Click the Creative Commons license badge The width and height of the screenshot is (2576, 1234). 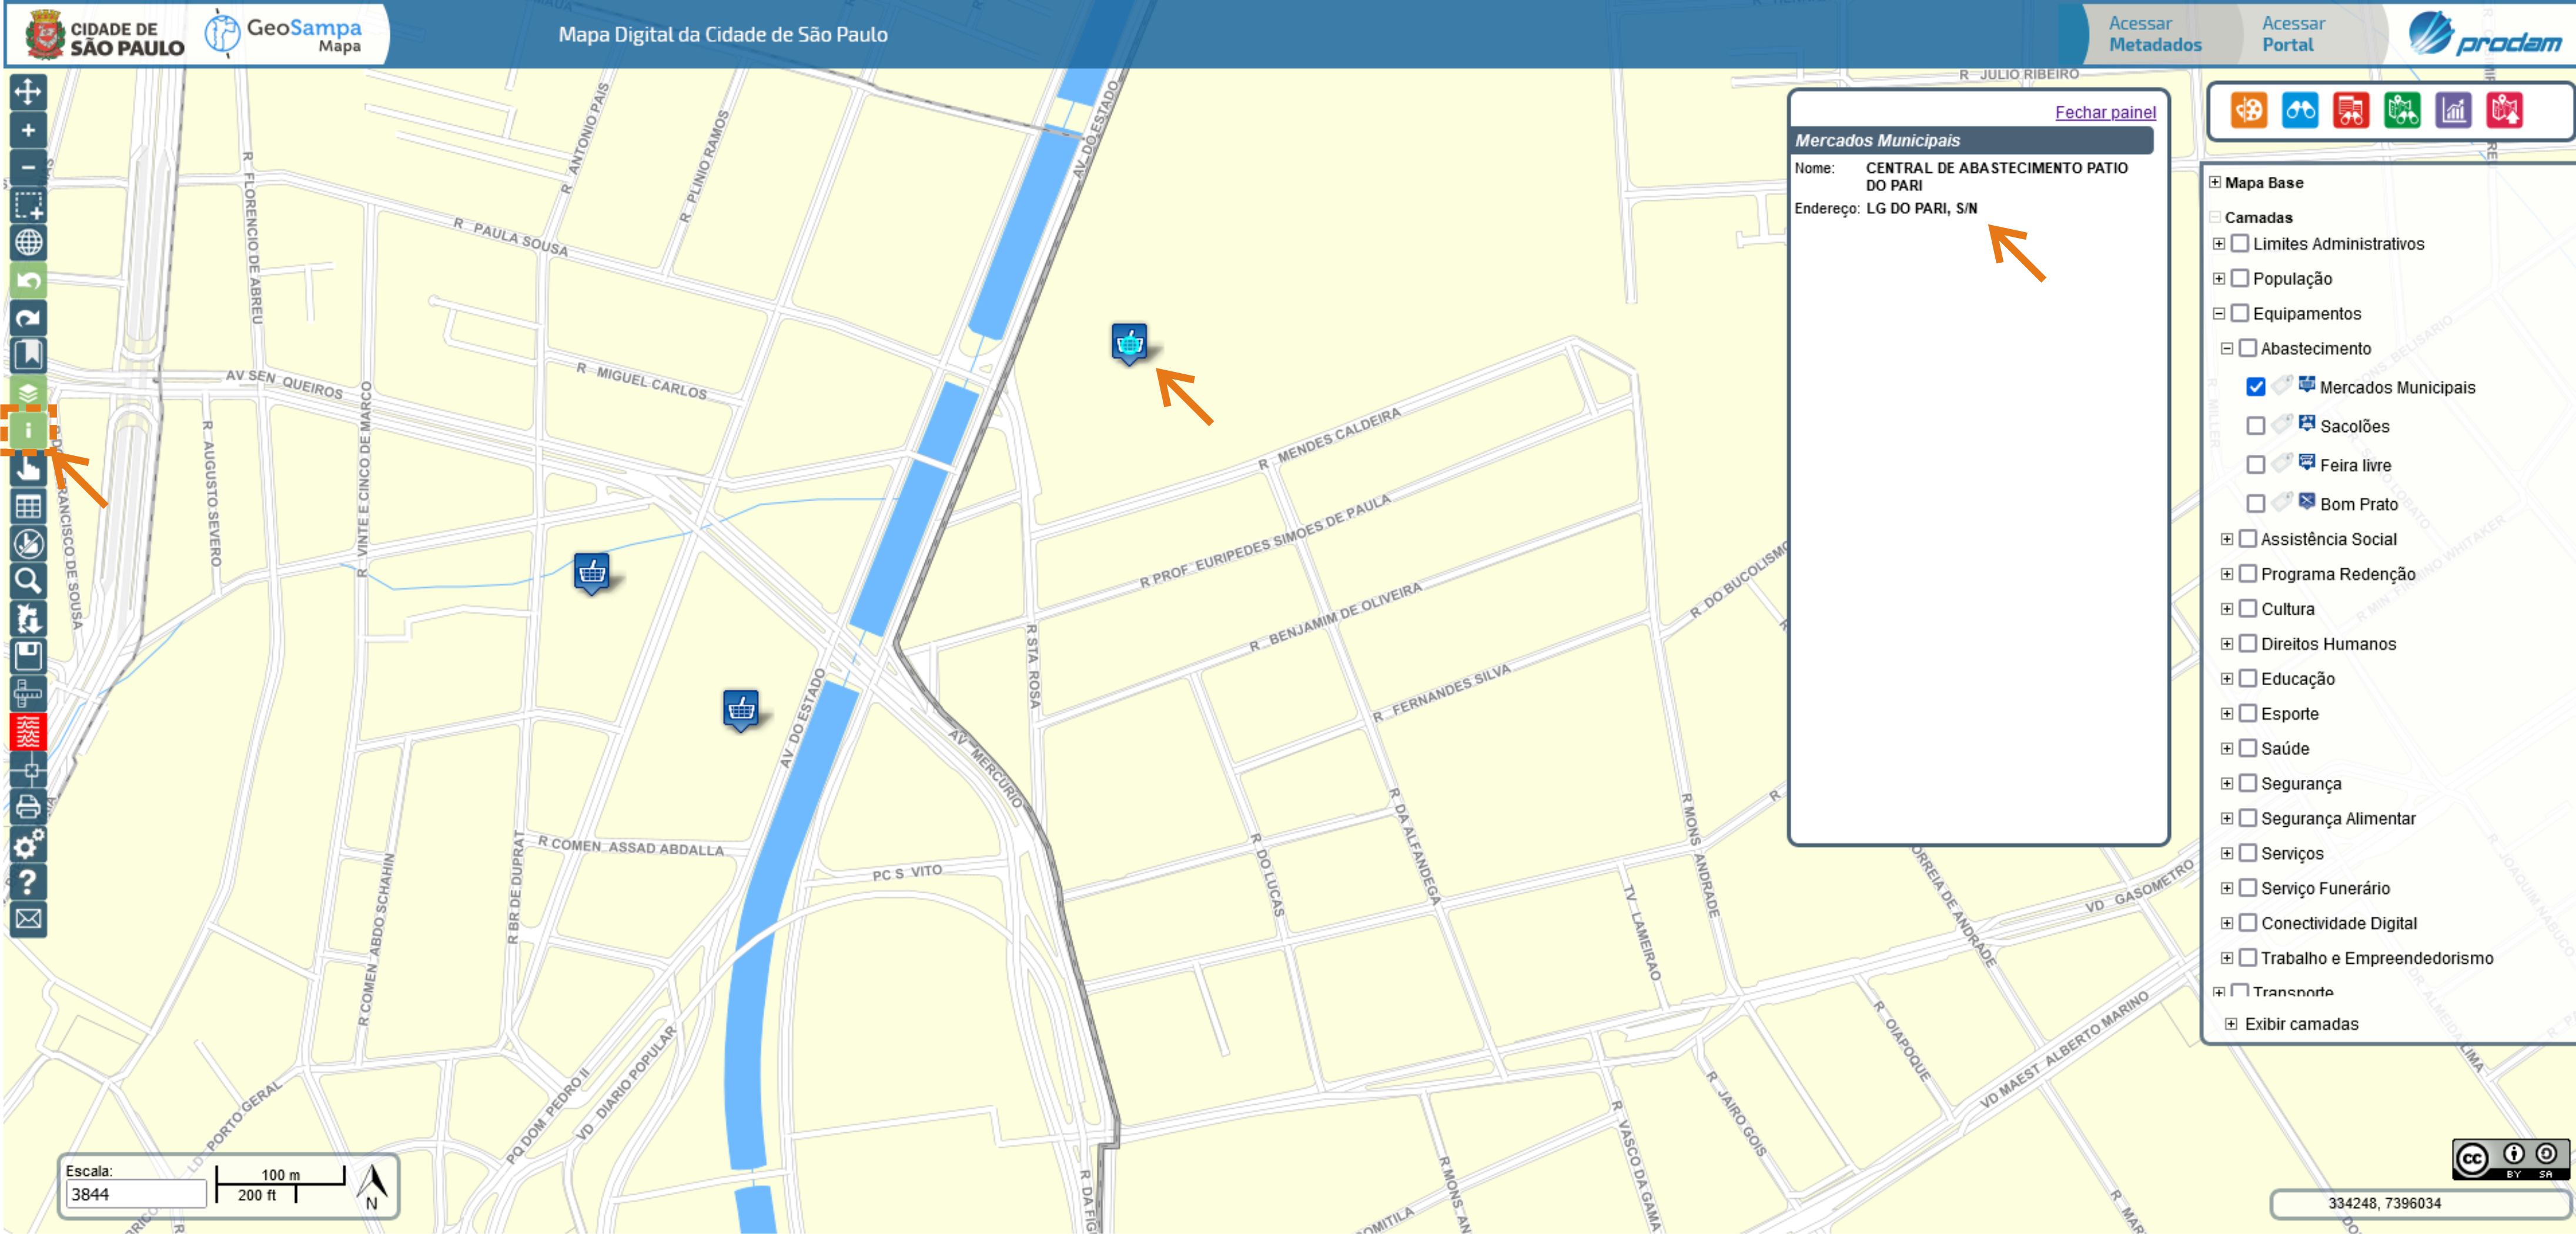pyautogui.click(x=2510, y=1159)
